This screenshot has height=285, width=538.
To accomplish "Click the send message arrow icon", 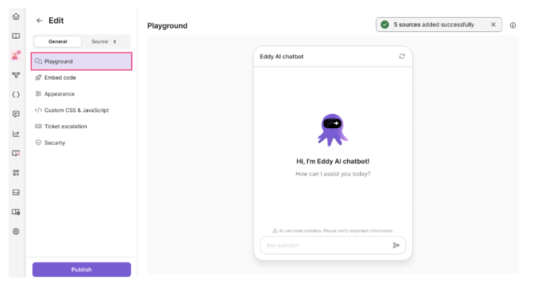I will (x=396, y=245).
